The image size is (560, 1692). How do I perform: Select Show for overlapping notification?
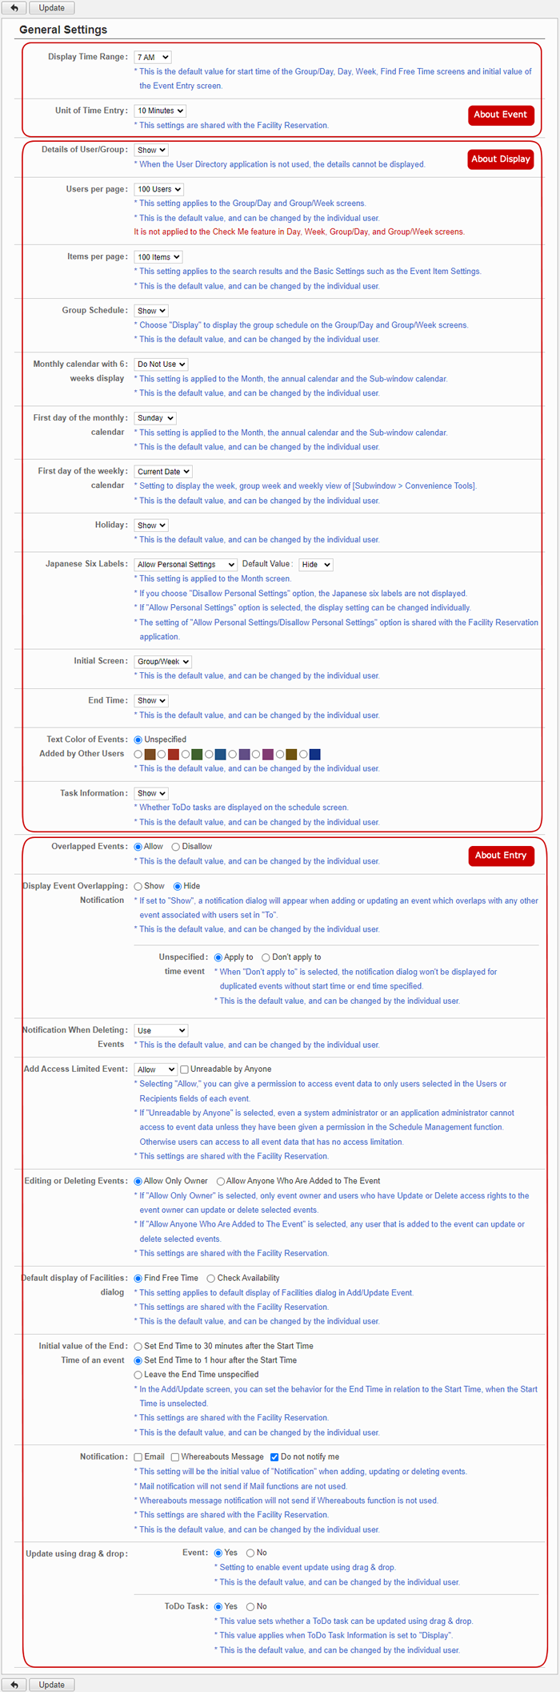138,887
